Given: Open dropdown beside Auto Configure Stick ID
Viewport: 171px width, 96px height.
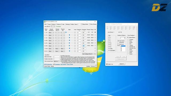Looking at the screenshot, I should coord(95,54).
